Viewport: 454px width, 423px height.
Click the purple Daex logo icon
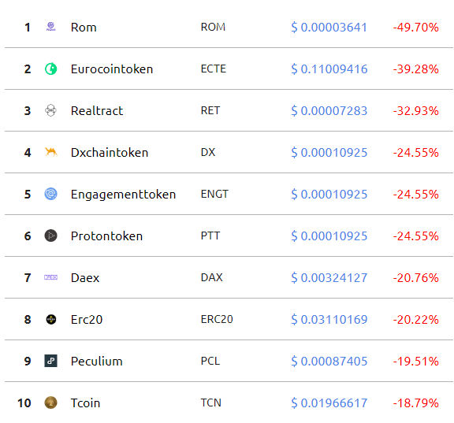pyautogui.click(x=51, y=277)
